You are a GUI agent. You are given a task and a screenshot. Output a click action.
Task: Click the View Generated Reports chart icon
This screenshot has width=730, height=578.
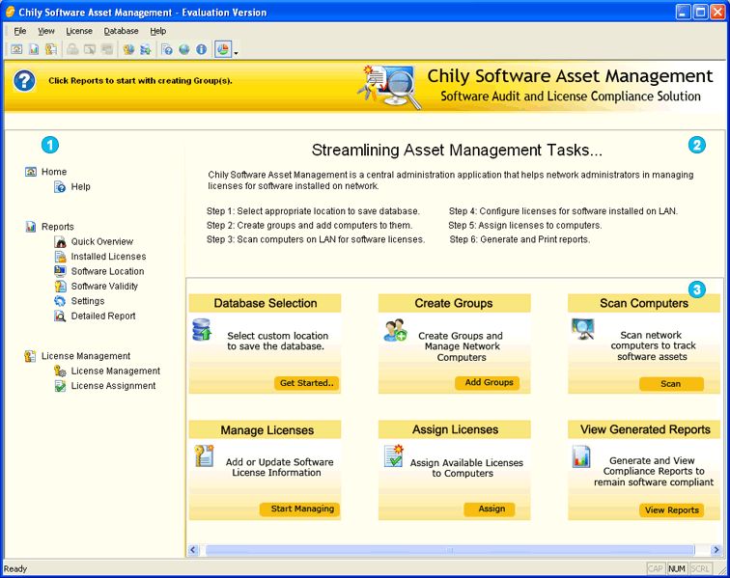(x=581, y=456)
